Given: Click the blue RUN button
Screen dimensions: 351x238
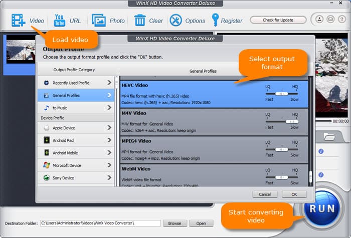Looking at the screenshot, I should 322,208.
